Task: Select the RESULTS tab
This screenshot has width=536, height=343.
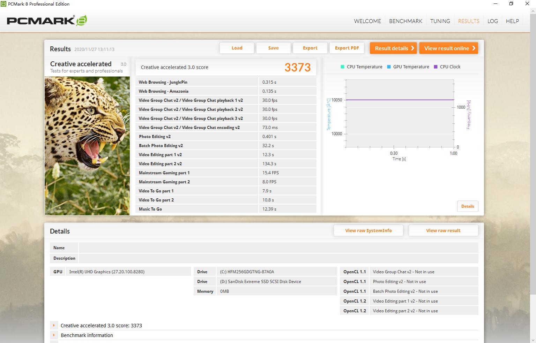Action: [x=469, y=21]
